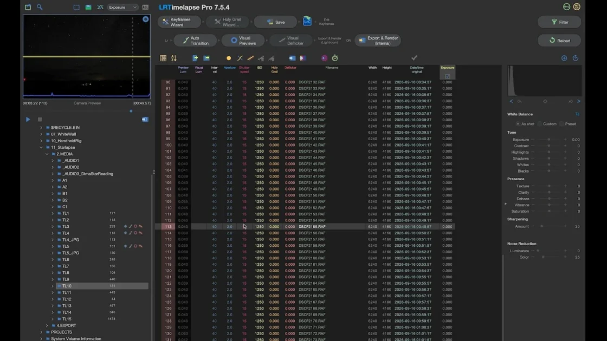Viewport: 607px width, 341px height.
Task: Select Preset white balance
Action: pos(561,124)
